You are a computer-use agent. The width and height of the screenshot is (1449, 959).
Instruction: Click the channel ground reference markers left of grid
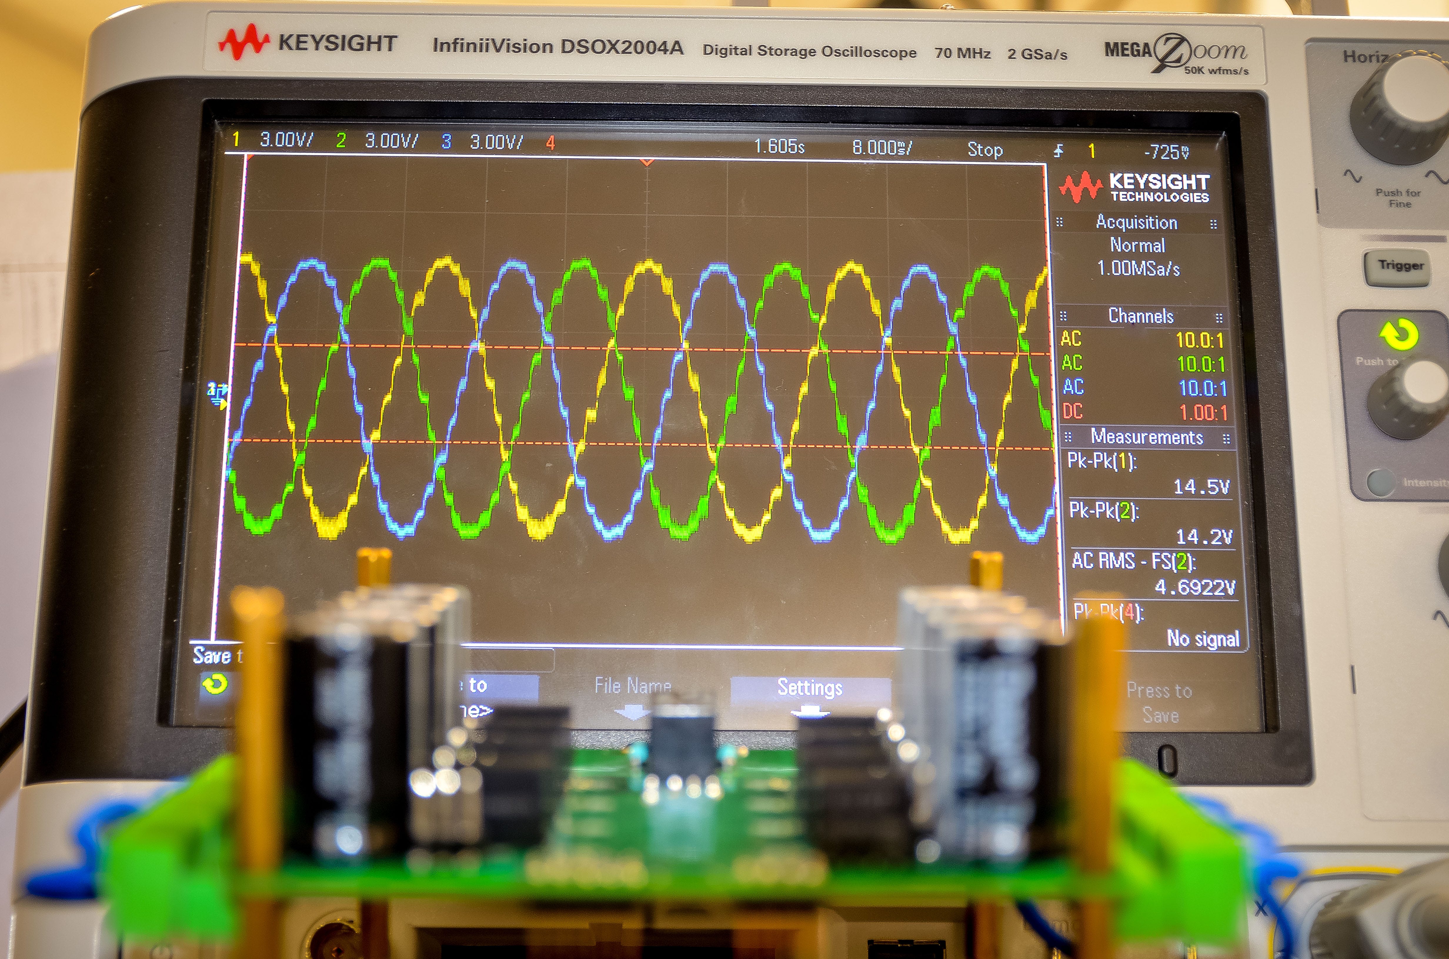(x=217, y=395)
